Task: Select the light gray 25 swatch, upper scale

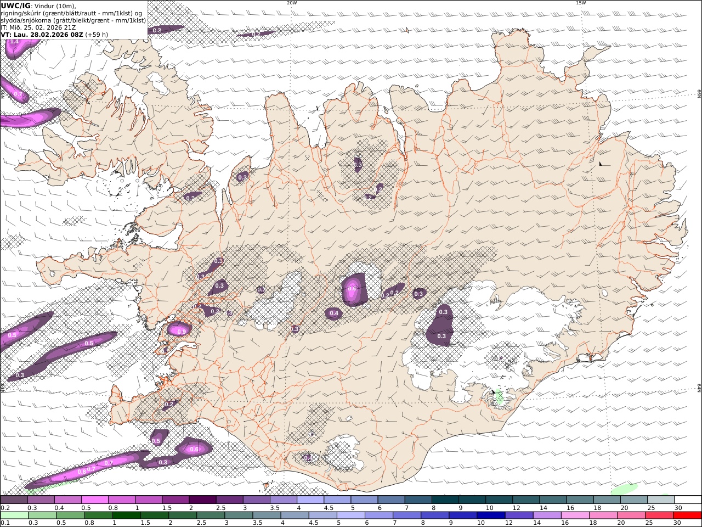Action: [x=661, y=500]
